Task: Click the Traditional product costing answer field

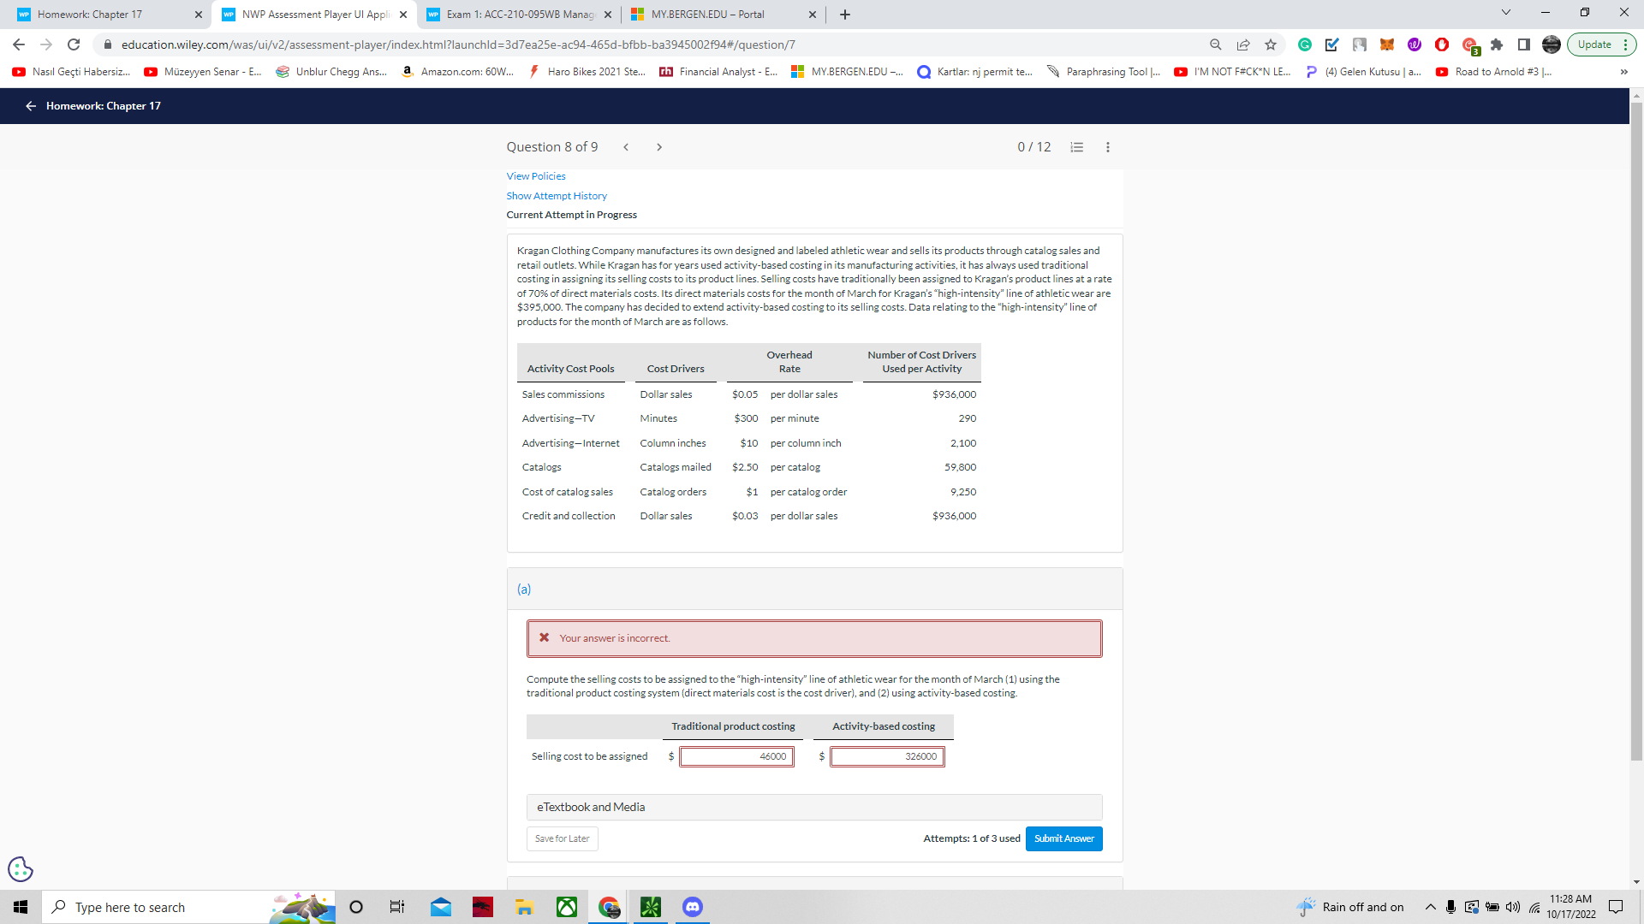Action: 736,756
